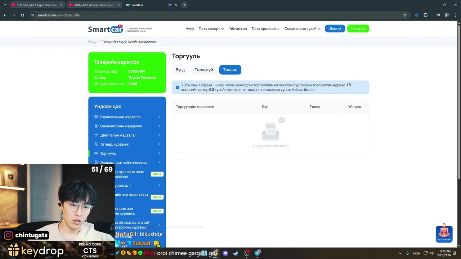
Task: Click the green Нэвтрэх button
Action: coord(358,28)
